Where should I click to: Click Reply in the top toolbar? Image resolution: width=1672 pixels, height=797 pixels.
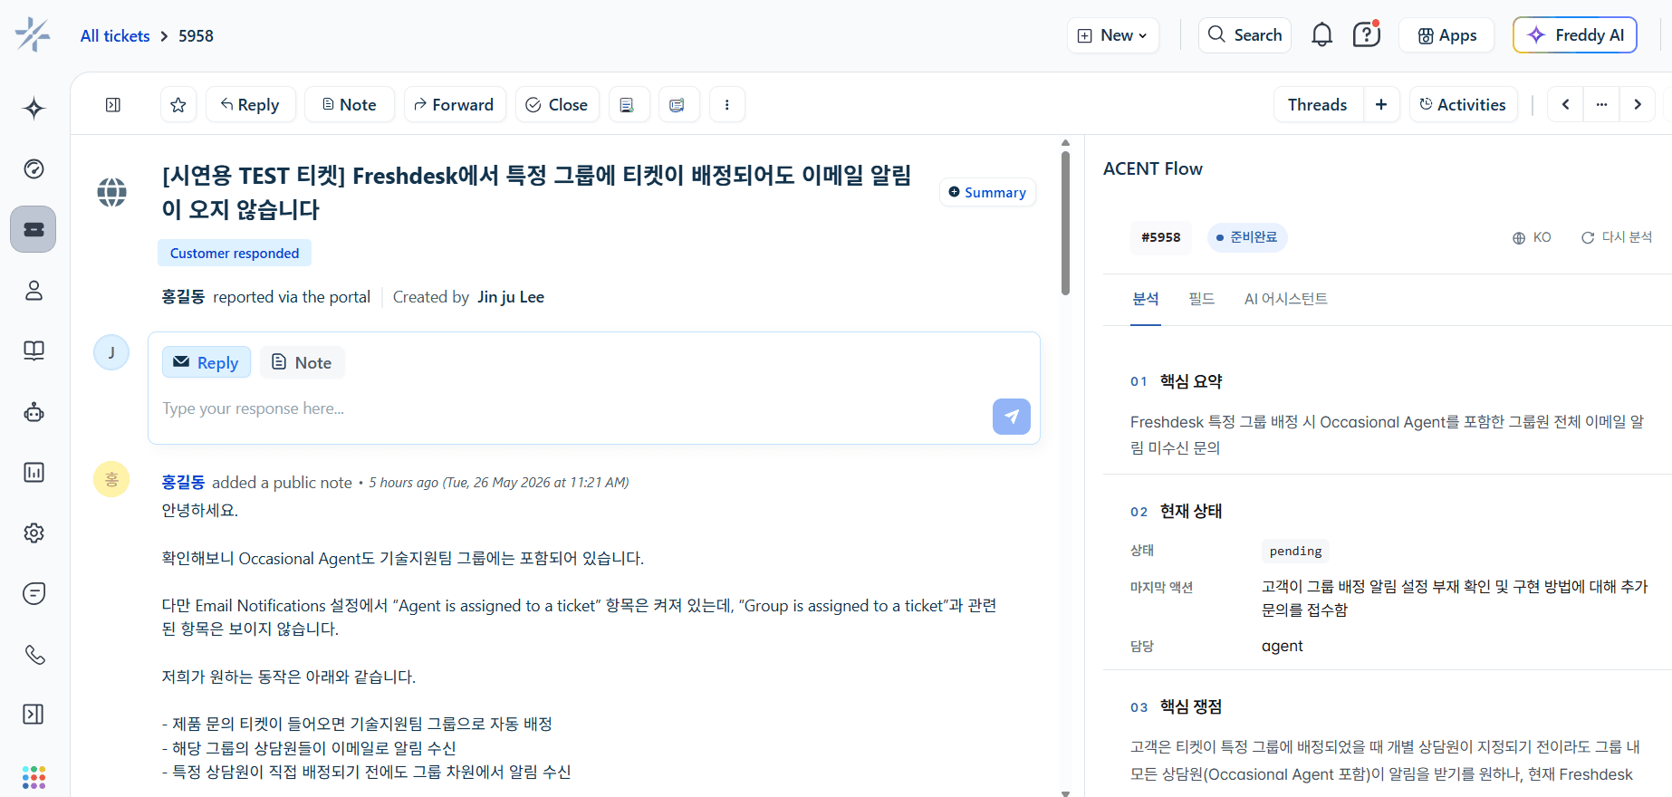coord(250,105)
